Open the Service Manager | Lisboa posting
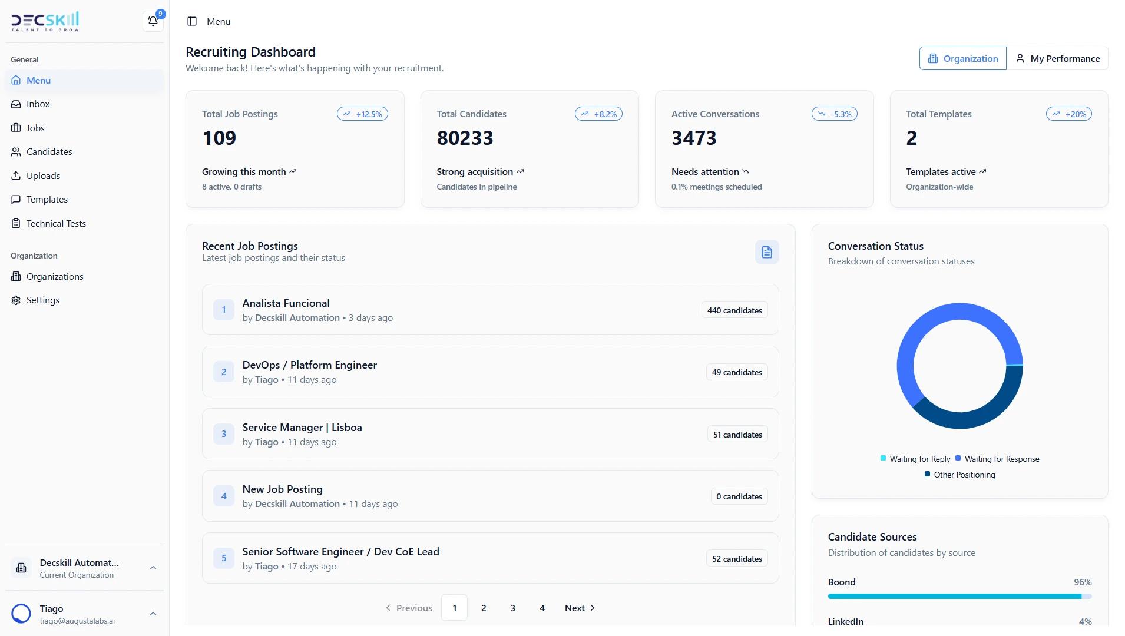Screen dimensions: 1125x636 (490, 434)
